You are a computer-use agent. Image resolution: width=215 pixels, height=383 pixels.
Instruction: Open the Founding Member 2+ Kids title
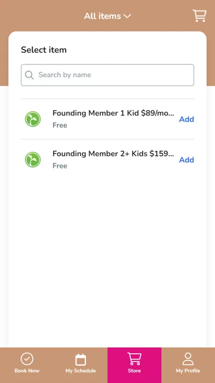[114, 154]
